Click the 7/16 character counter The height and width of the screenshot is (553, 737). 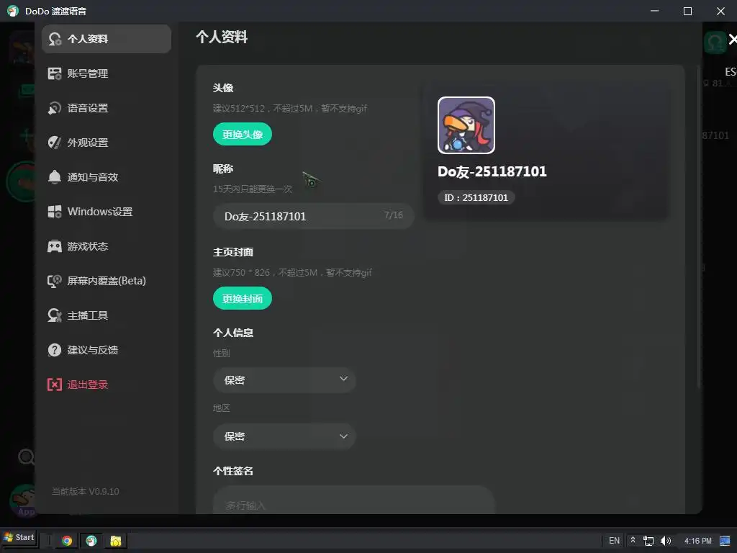pyautogui.click(x=394, y=215)
